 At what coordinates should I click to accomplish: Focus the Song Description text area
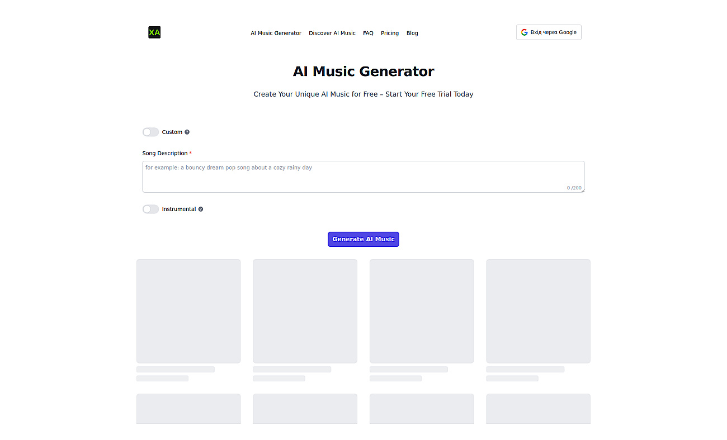(363, 176)
